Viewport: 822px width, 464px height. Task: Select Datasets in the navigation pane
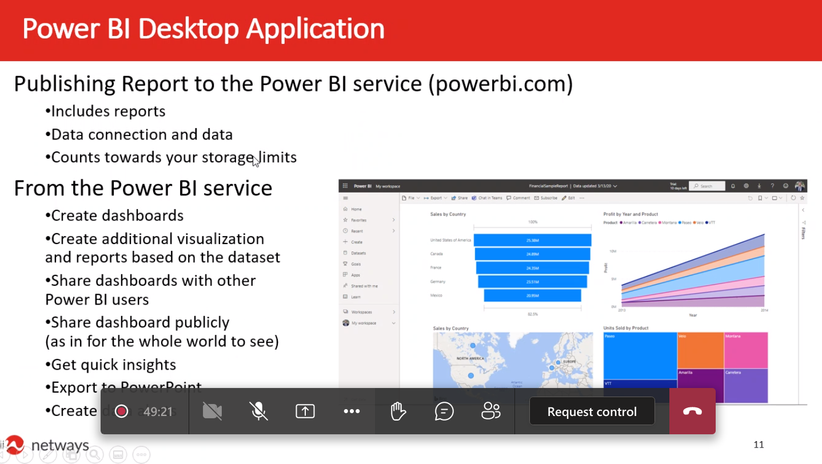(358, 253)
